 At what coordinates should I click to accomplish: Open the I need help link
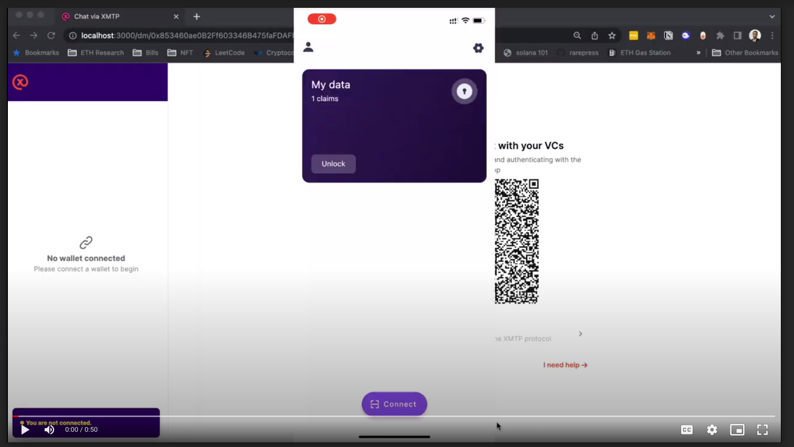click(565, 365)
